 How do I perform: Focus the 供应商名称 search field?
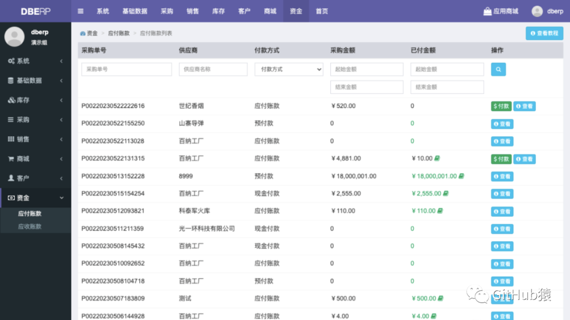click(213, 69)
